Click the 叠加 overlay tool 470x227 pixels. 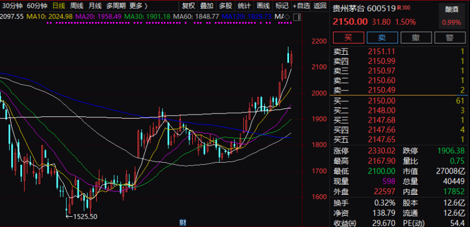207,6
